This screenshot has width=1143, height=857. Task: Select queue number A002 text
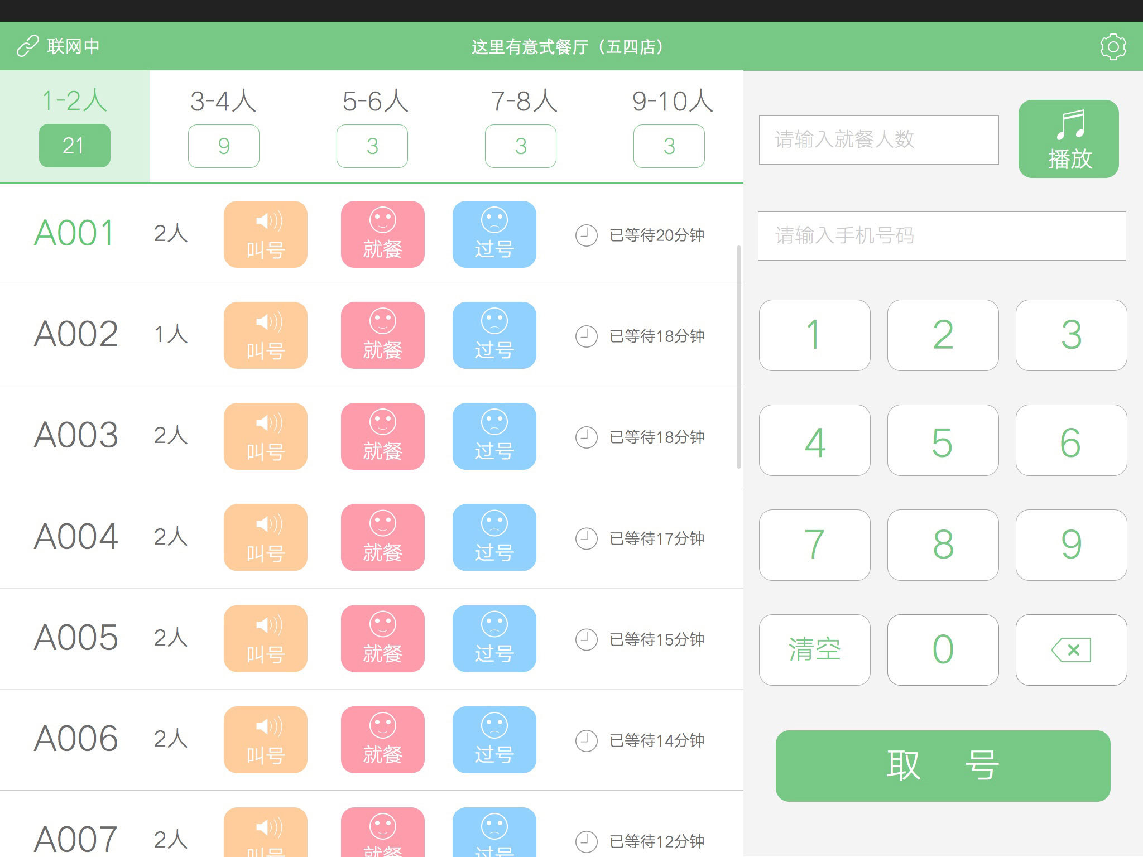coord(76,334)
